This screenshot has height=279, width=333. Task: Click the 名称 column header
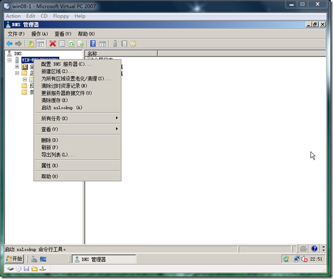pos(121,54)
